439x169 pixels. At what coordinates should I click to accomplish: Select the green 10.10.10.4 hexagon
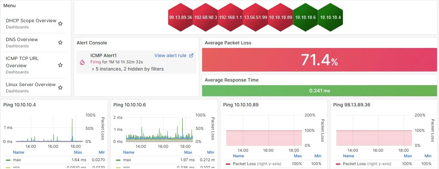click(x=330, y=17)
